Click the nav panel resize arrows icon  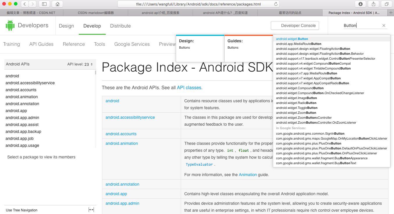(x=91, y=210)
